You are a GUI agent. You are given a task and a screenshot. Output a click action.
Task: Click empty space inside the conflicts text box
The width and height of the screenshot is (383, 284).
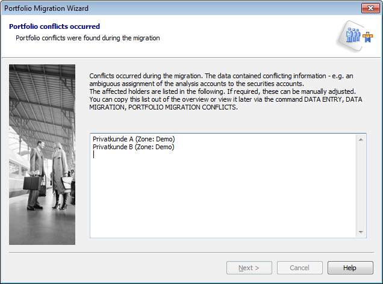pyautogui.click(x=223, y=199)
